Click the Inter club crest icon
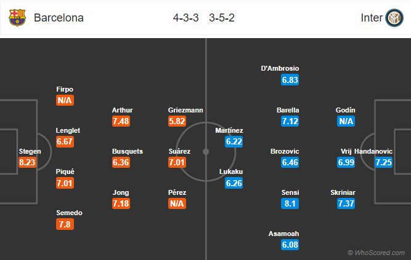This screenshot has width=411, height=260. tap(394, 18)
